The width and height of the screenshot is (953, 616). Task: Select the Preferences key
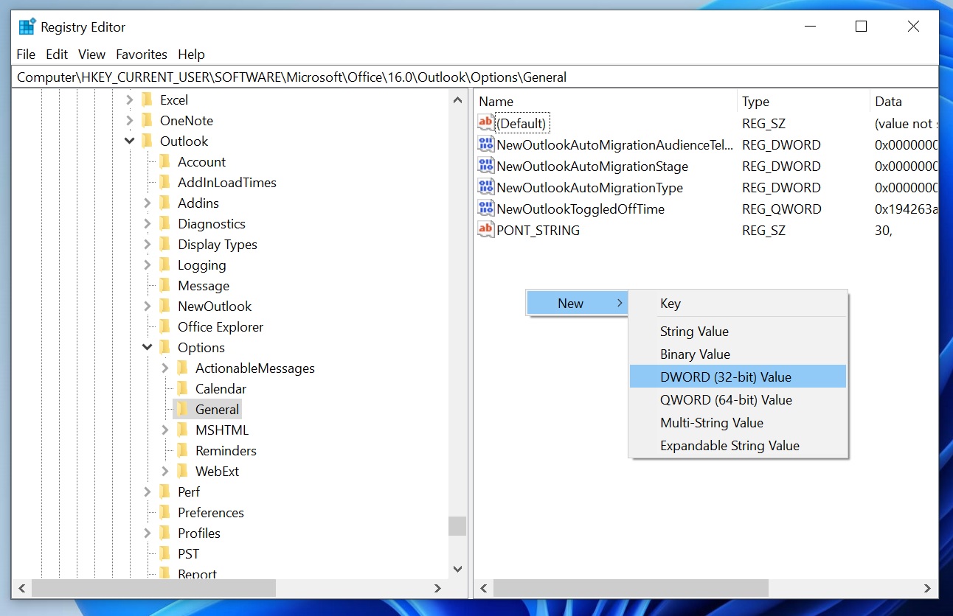click(210, 513)
